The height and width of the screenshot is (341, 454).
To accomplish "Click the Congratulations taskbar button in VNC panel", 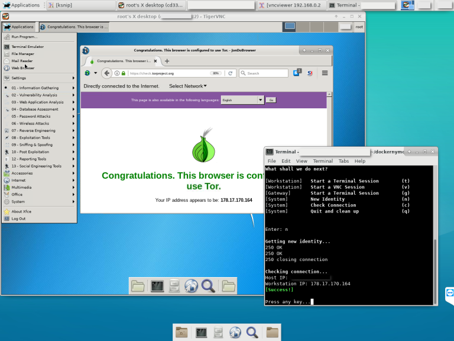I will click(x=74, y=27).
